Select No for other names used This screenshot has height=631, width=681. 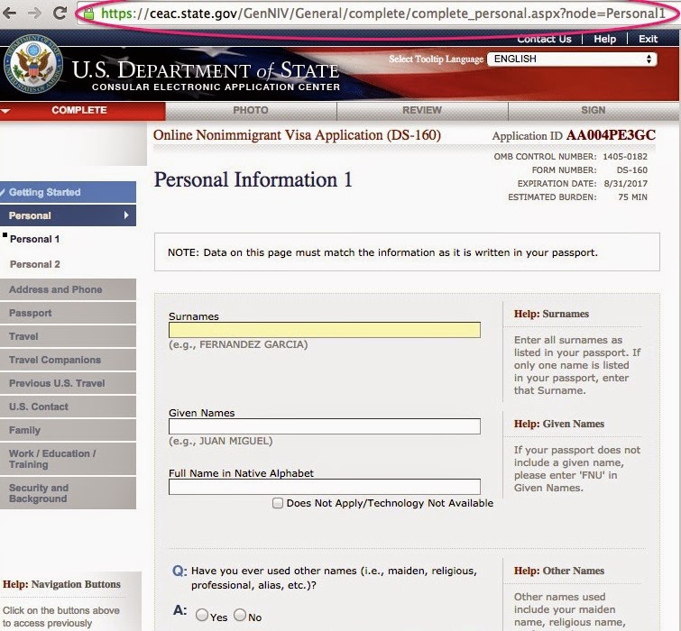pyautogui.click(x=240, y=615)
